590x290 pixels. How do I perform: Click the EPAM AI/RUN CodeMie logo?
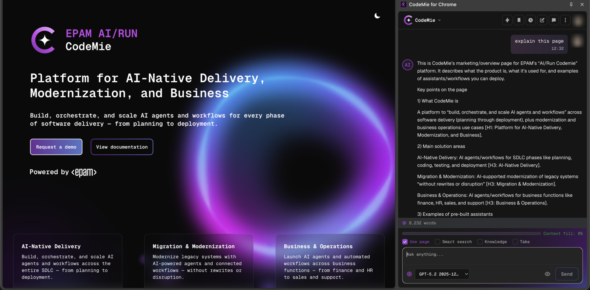[84, 40]
